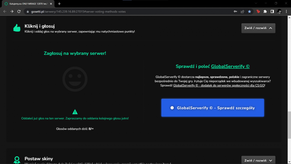
Task: Open the red Tp extension icon
Action: pyautogui.click(x=258, y=12)
